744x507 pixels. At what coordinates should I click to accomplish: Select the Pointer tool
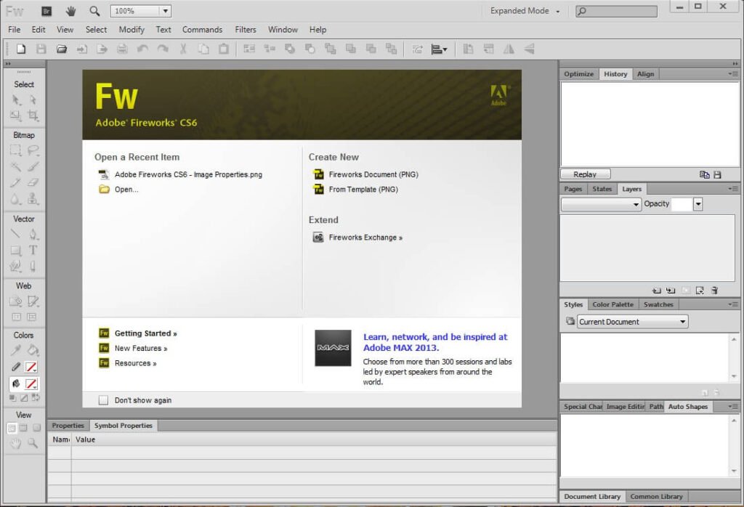[16, 100]
